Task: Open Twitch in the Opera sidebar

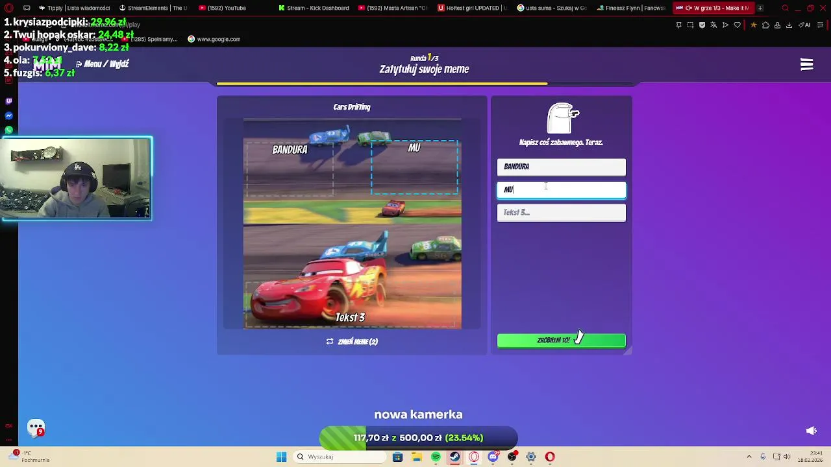Action: pos(8,101)
